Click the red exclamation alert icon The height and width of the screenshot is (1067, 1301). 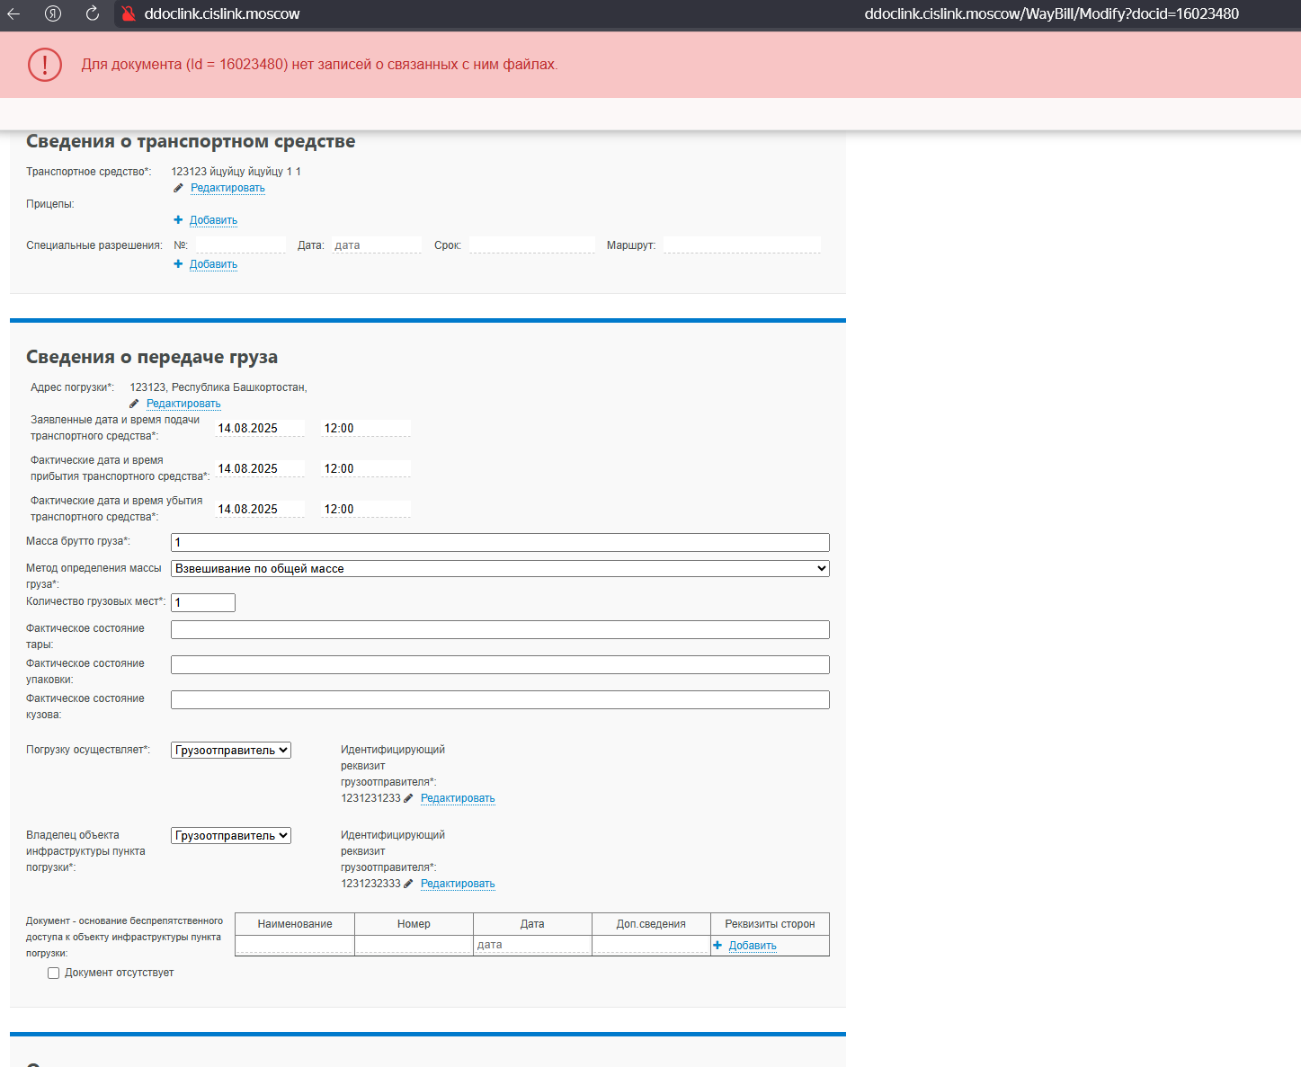point(45,65)
